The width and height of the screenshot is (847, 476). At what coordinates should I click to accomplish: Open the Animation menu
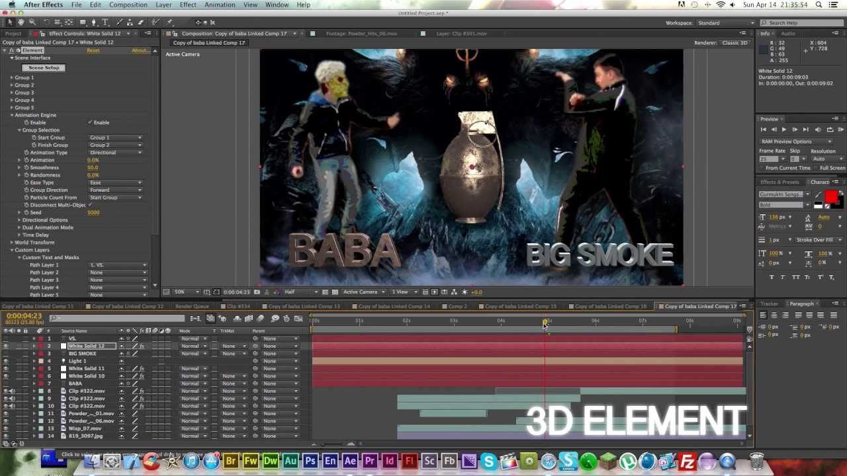tap(220, 5)
